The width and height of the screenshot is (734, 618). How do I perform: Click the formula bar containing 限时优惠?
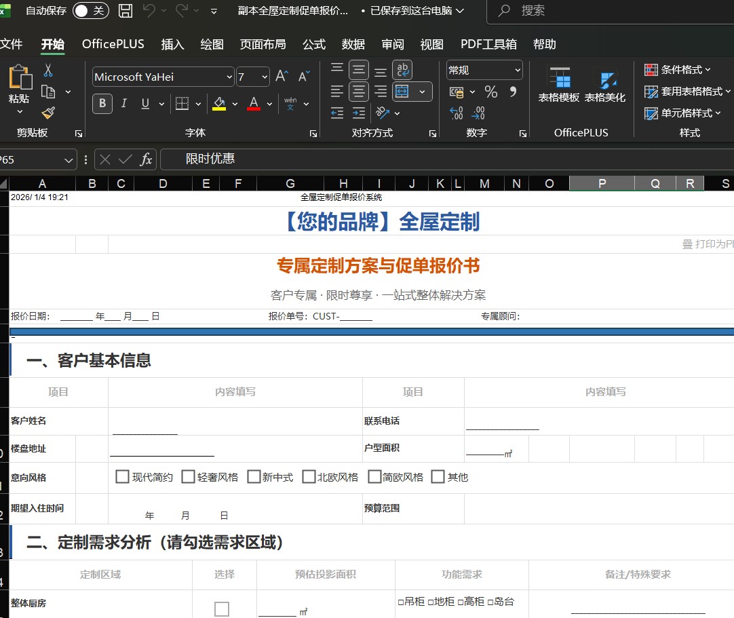click(441, 159)
